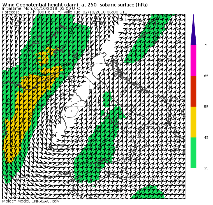This screenshot has height=205, width=213.
Task: Click the map title 'Wind Geopotential height (dam)'
Action: [x=40, y=5]
